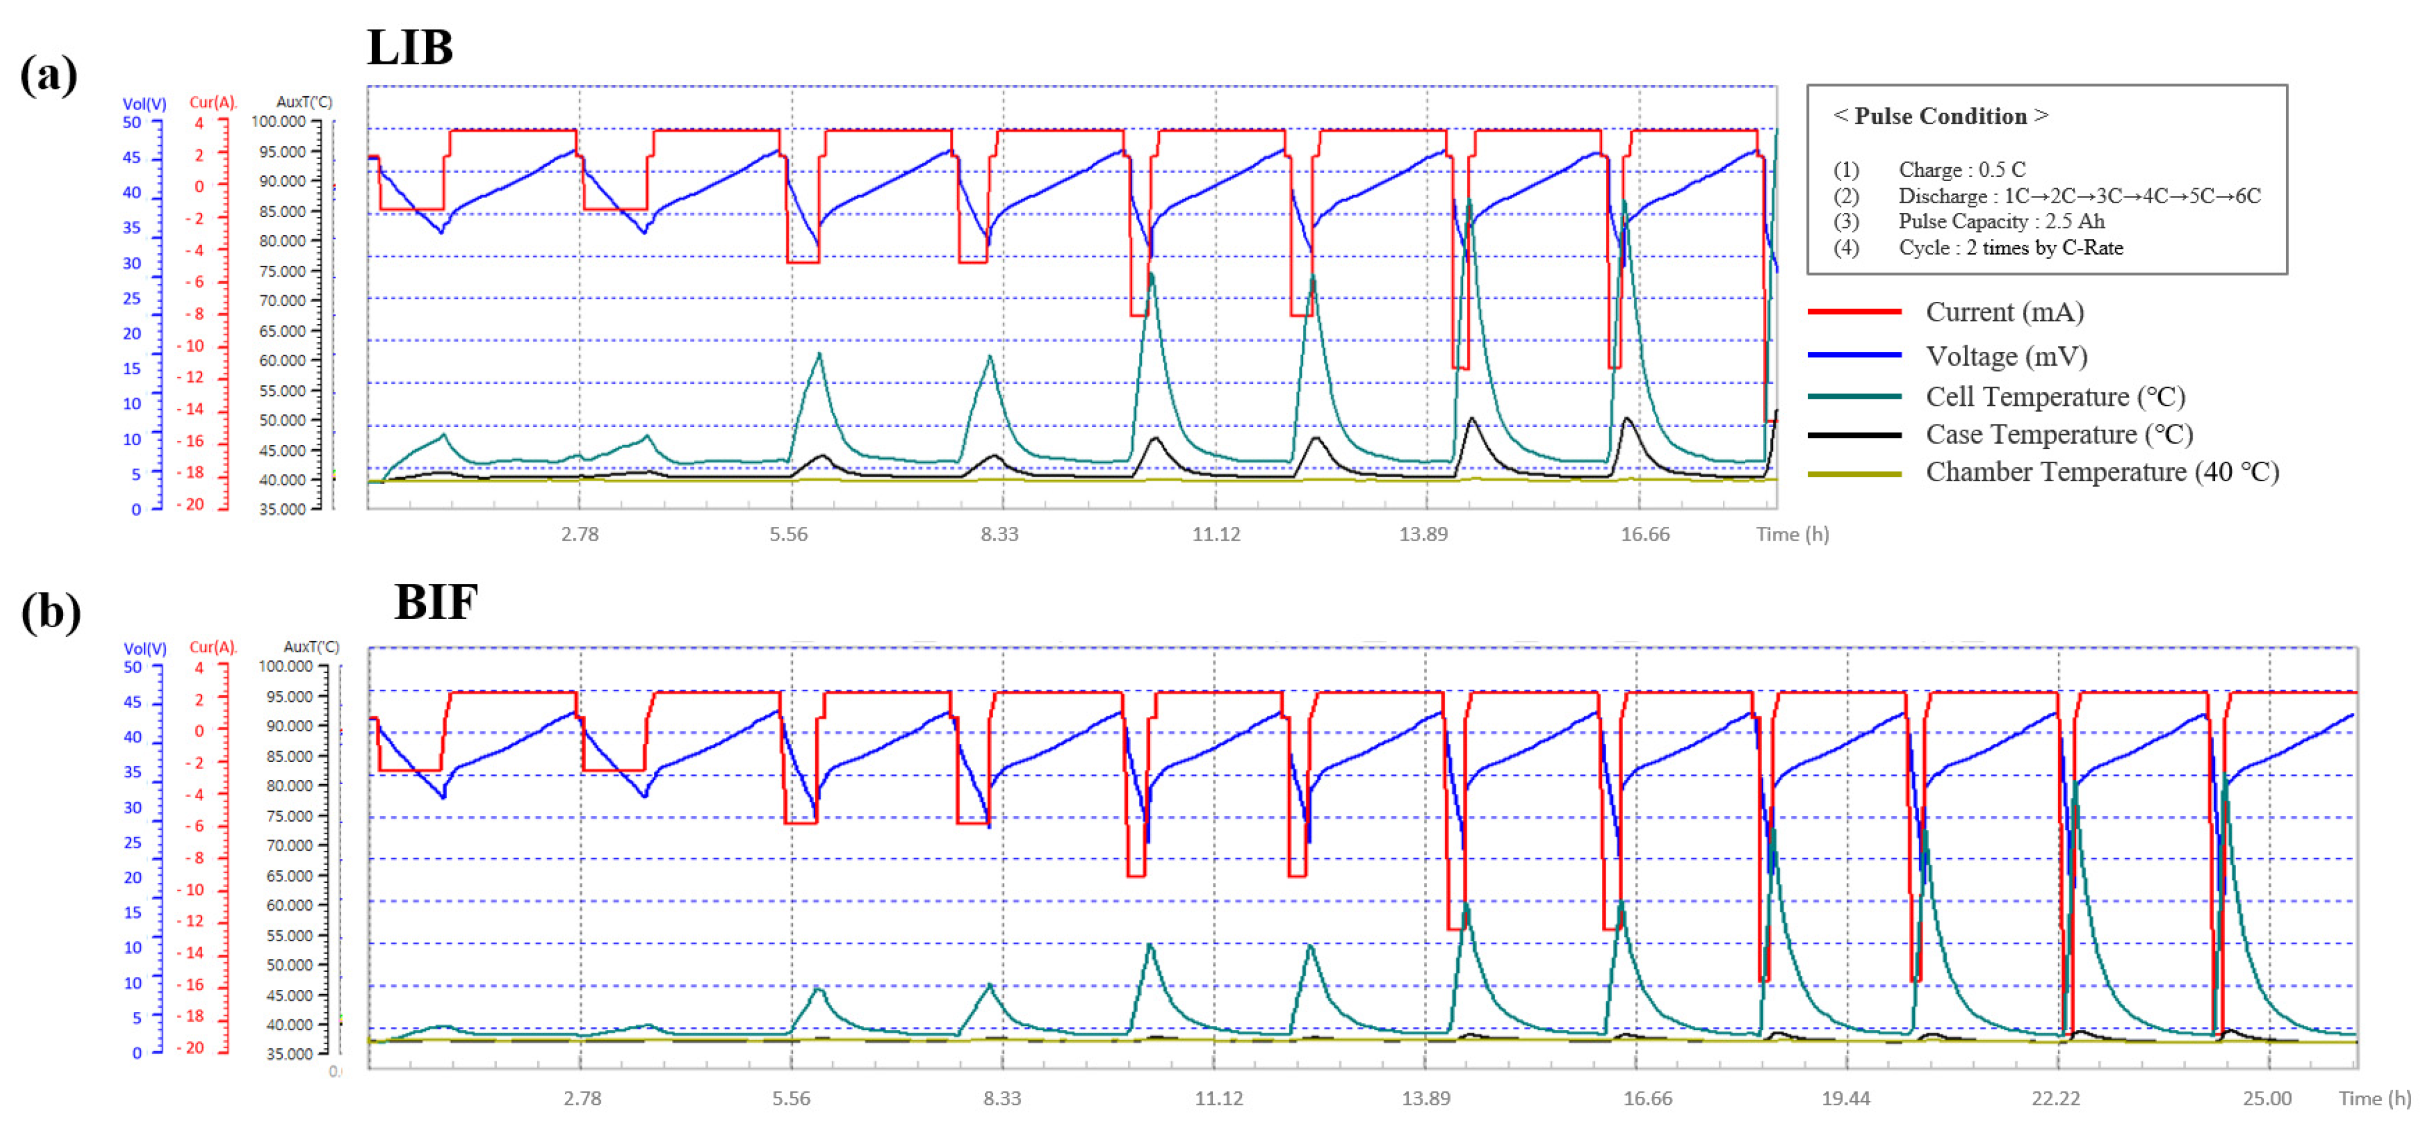Click the 2.78 time tick on LIB chart
Screen dimensions: 2431x1139
[579, 534]
